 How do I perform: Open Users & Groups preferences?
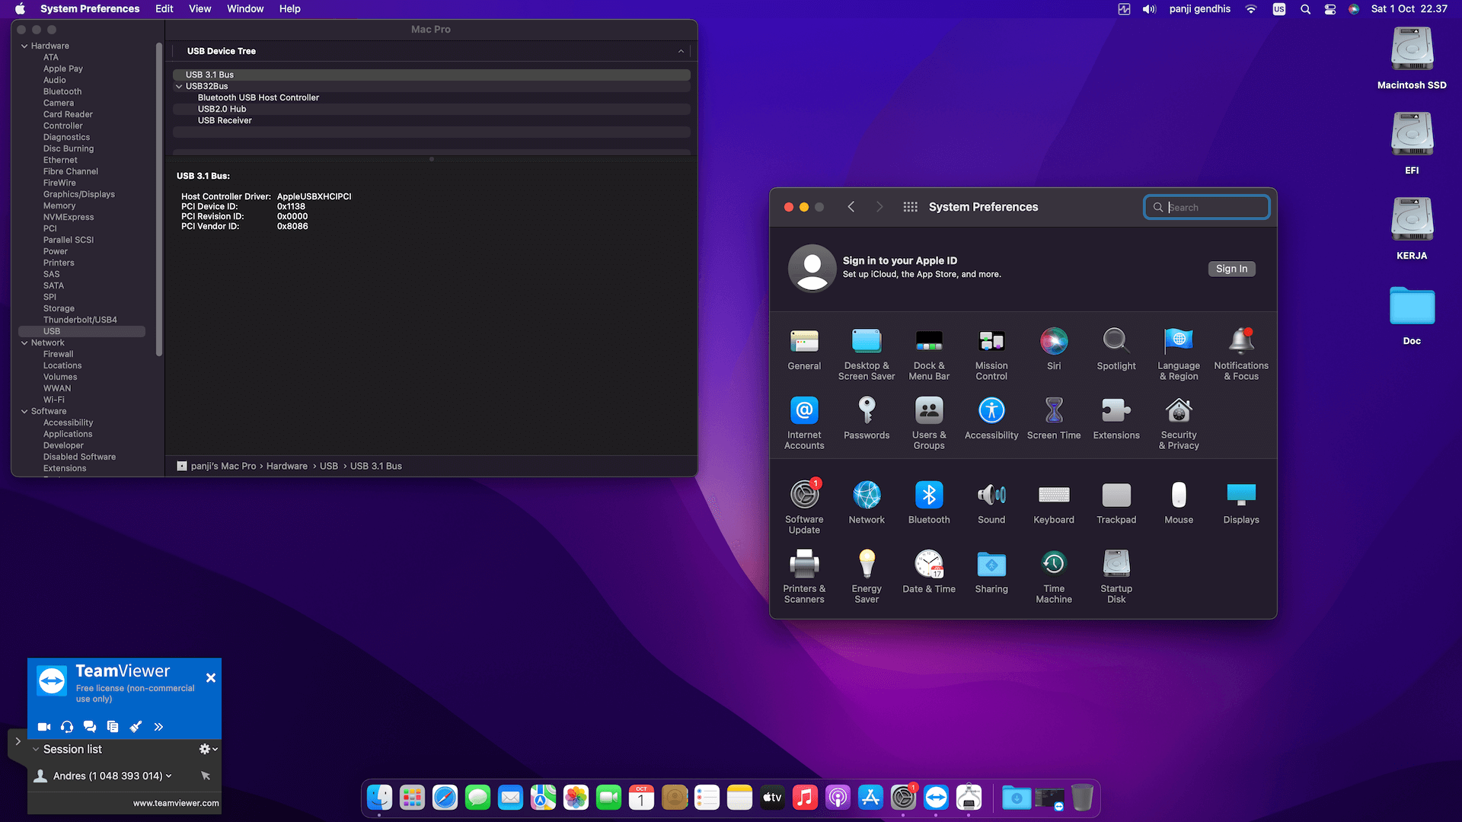929,423
